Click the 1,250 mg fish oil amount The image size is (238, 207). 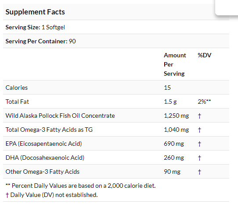tap(177, 116)
